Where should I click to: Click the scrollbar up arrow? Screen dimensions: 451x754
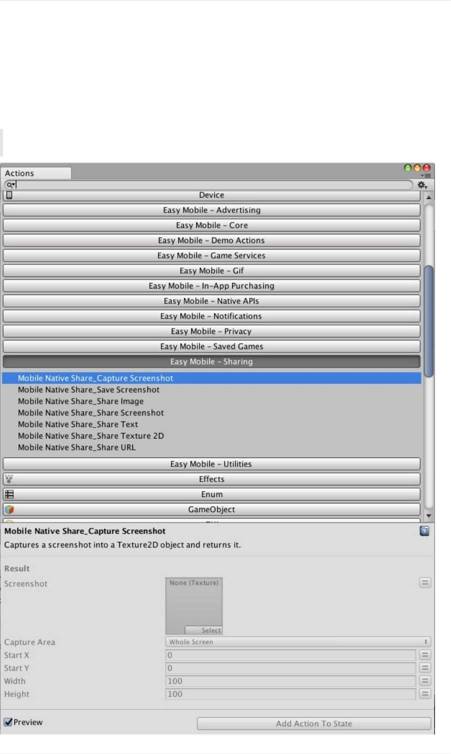click(x=429, y=197)
